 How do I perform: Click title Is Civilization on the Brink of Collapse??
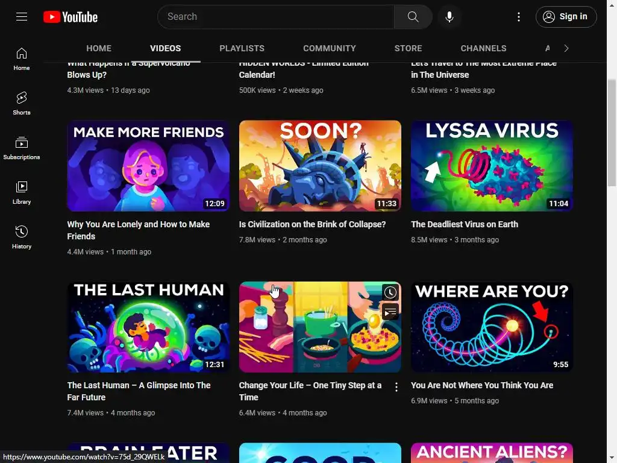(312, 224)
